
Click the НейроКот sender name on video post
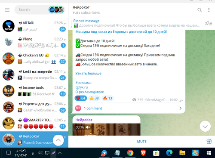pos(84,120)
